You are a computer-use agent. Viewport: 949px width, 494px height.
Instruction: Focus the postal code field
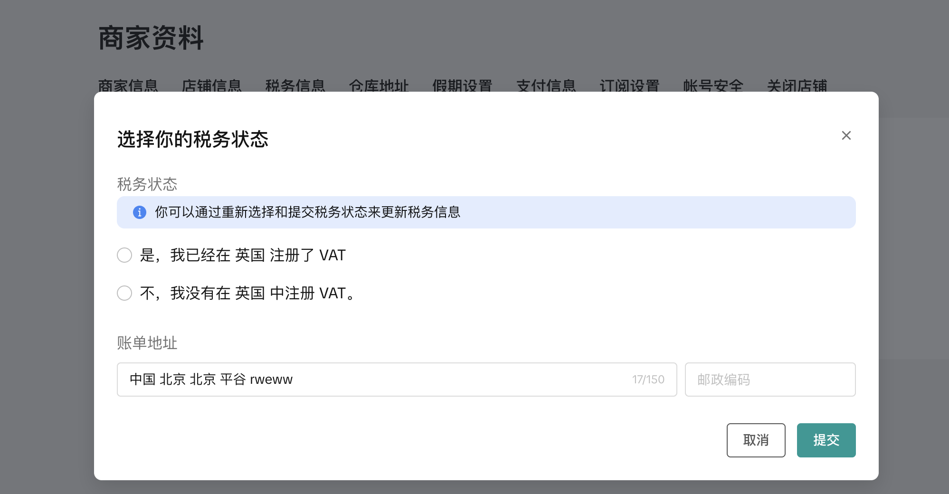pos(770,380)
